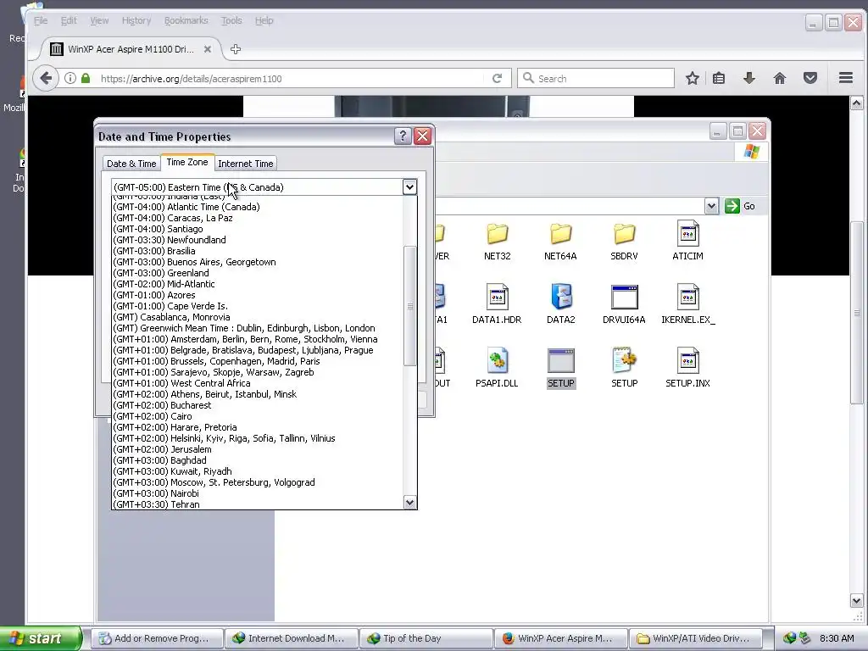Collapse the time zone dropdown list
868x651 pixels.
coord(409,187)
